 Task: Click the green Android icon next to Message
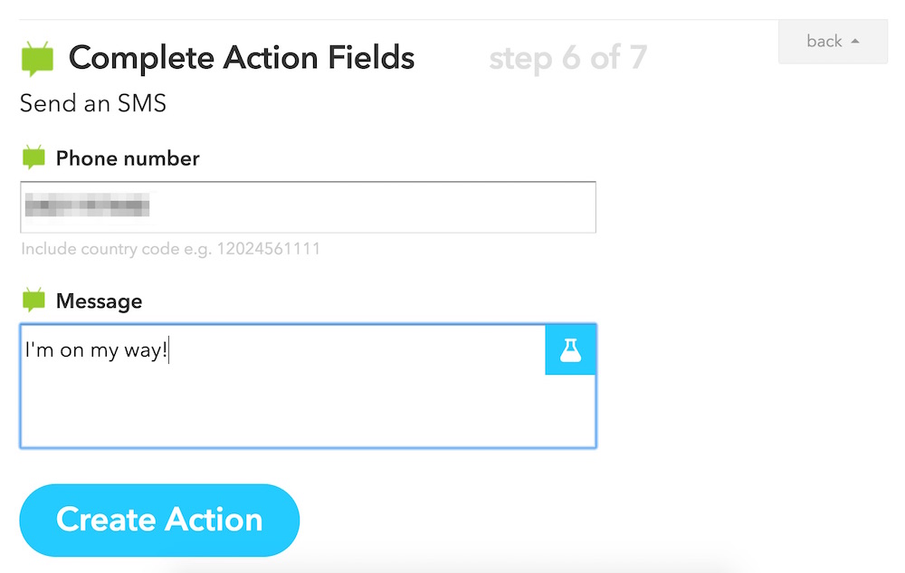pyautogui.click(x=33, y=300)
